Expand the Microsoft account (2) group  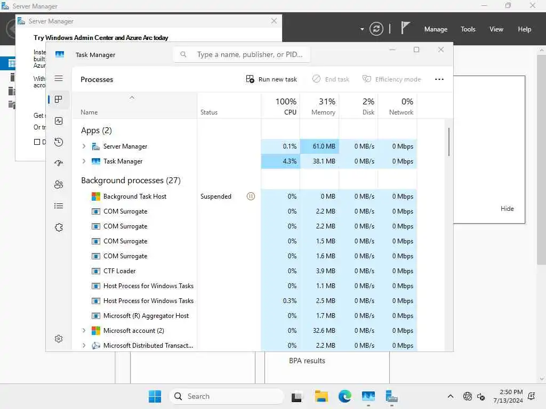pyautogui.click(x=84, y=331)
